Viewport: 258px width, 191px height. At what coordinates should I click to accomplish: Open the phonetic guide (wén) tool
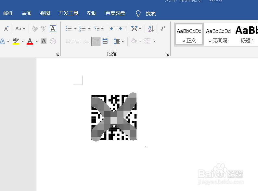pyautogui.click(x=44, y=29)
